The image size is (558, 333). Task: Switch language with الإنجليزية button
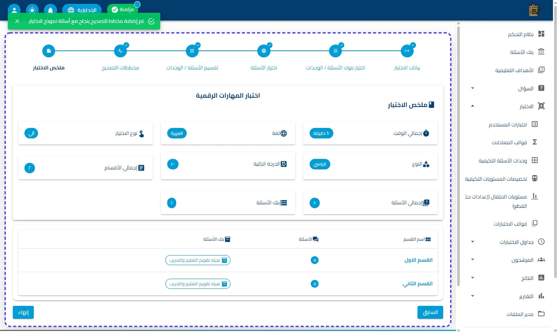[x=82, y=10]
